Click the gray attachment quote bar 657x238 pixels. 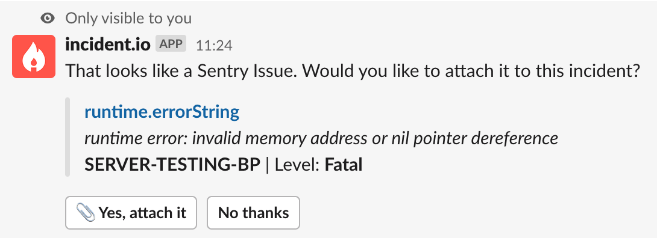pyautogui.click(x=67, y=137)
